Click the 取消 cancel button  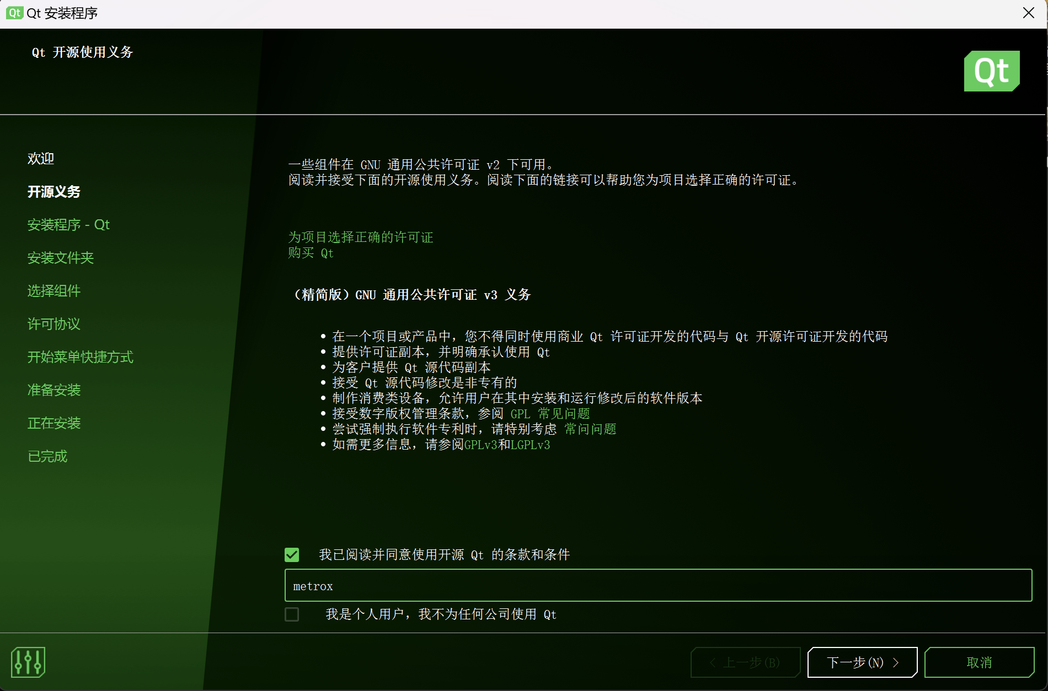pyautogui.click(x=979, y=662)
